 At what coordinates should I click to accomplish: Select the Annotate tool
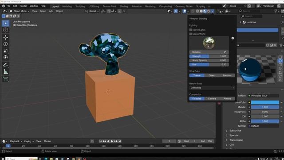pyautogui.click(x=6, y=65)
